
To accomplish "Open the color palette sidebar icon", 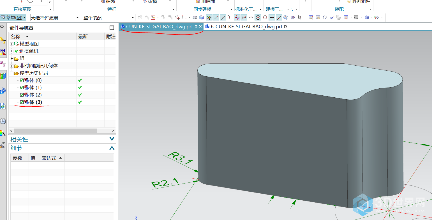I will [x=3, y=133].
